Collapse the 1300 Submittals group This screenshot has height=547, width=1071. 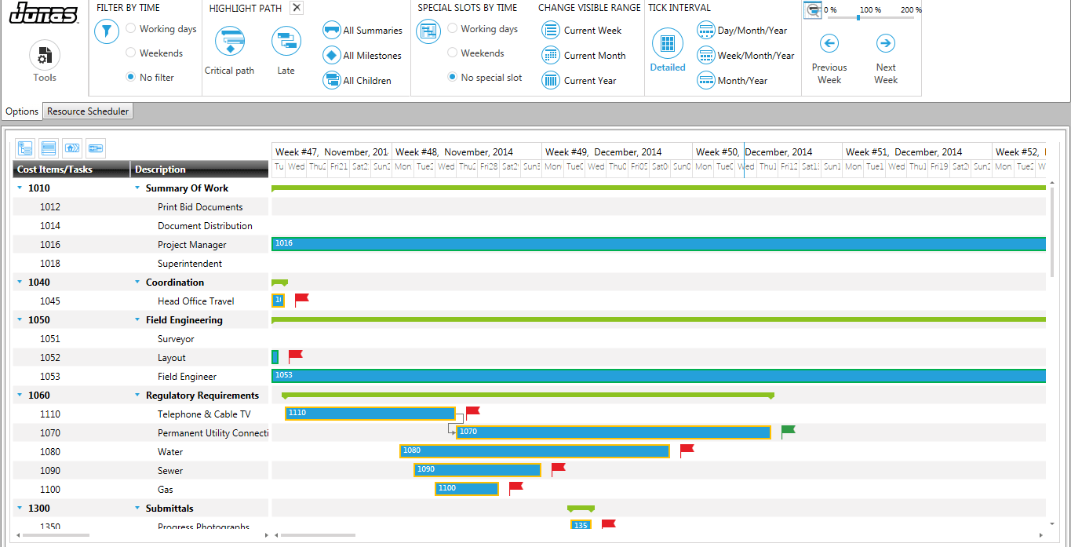coord(19,508)
